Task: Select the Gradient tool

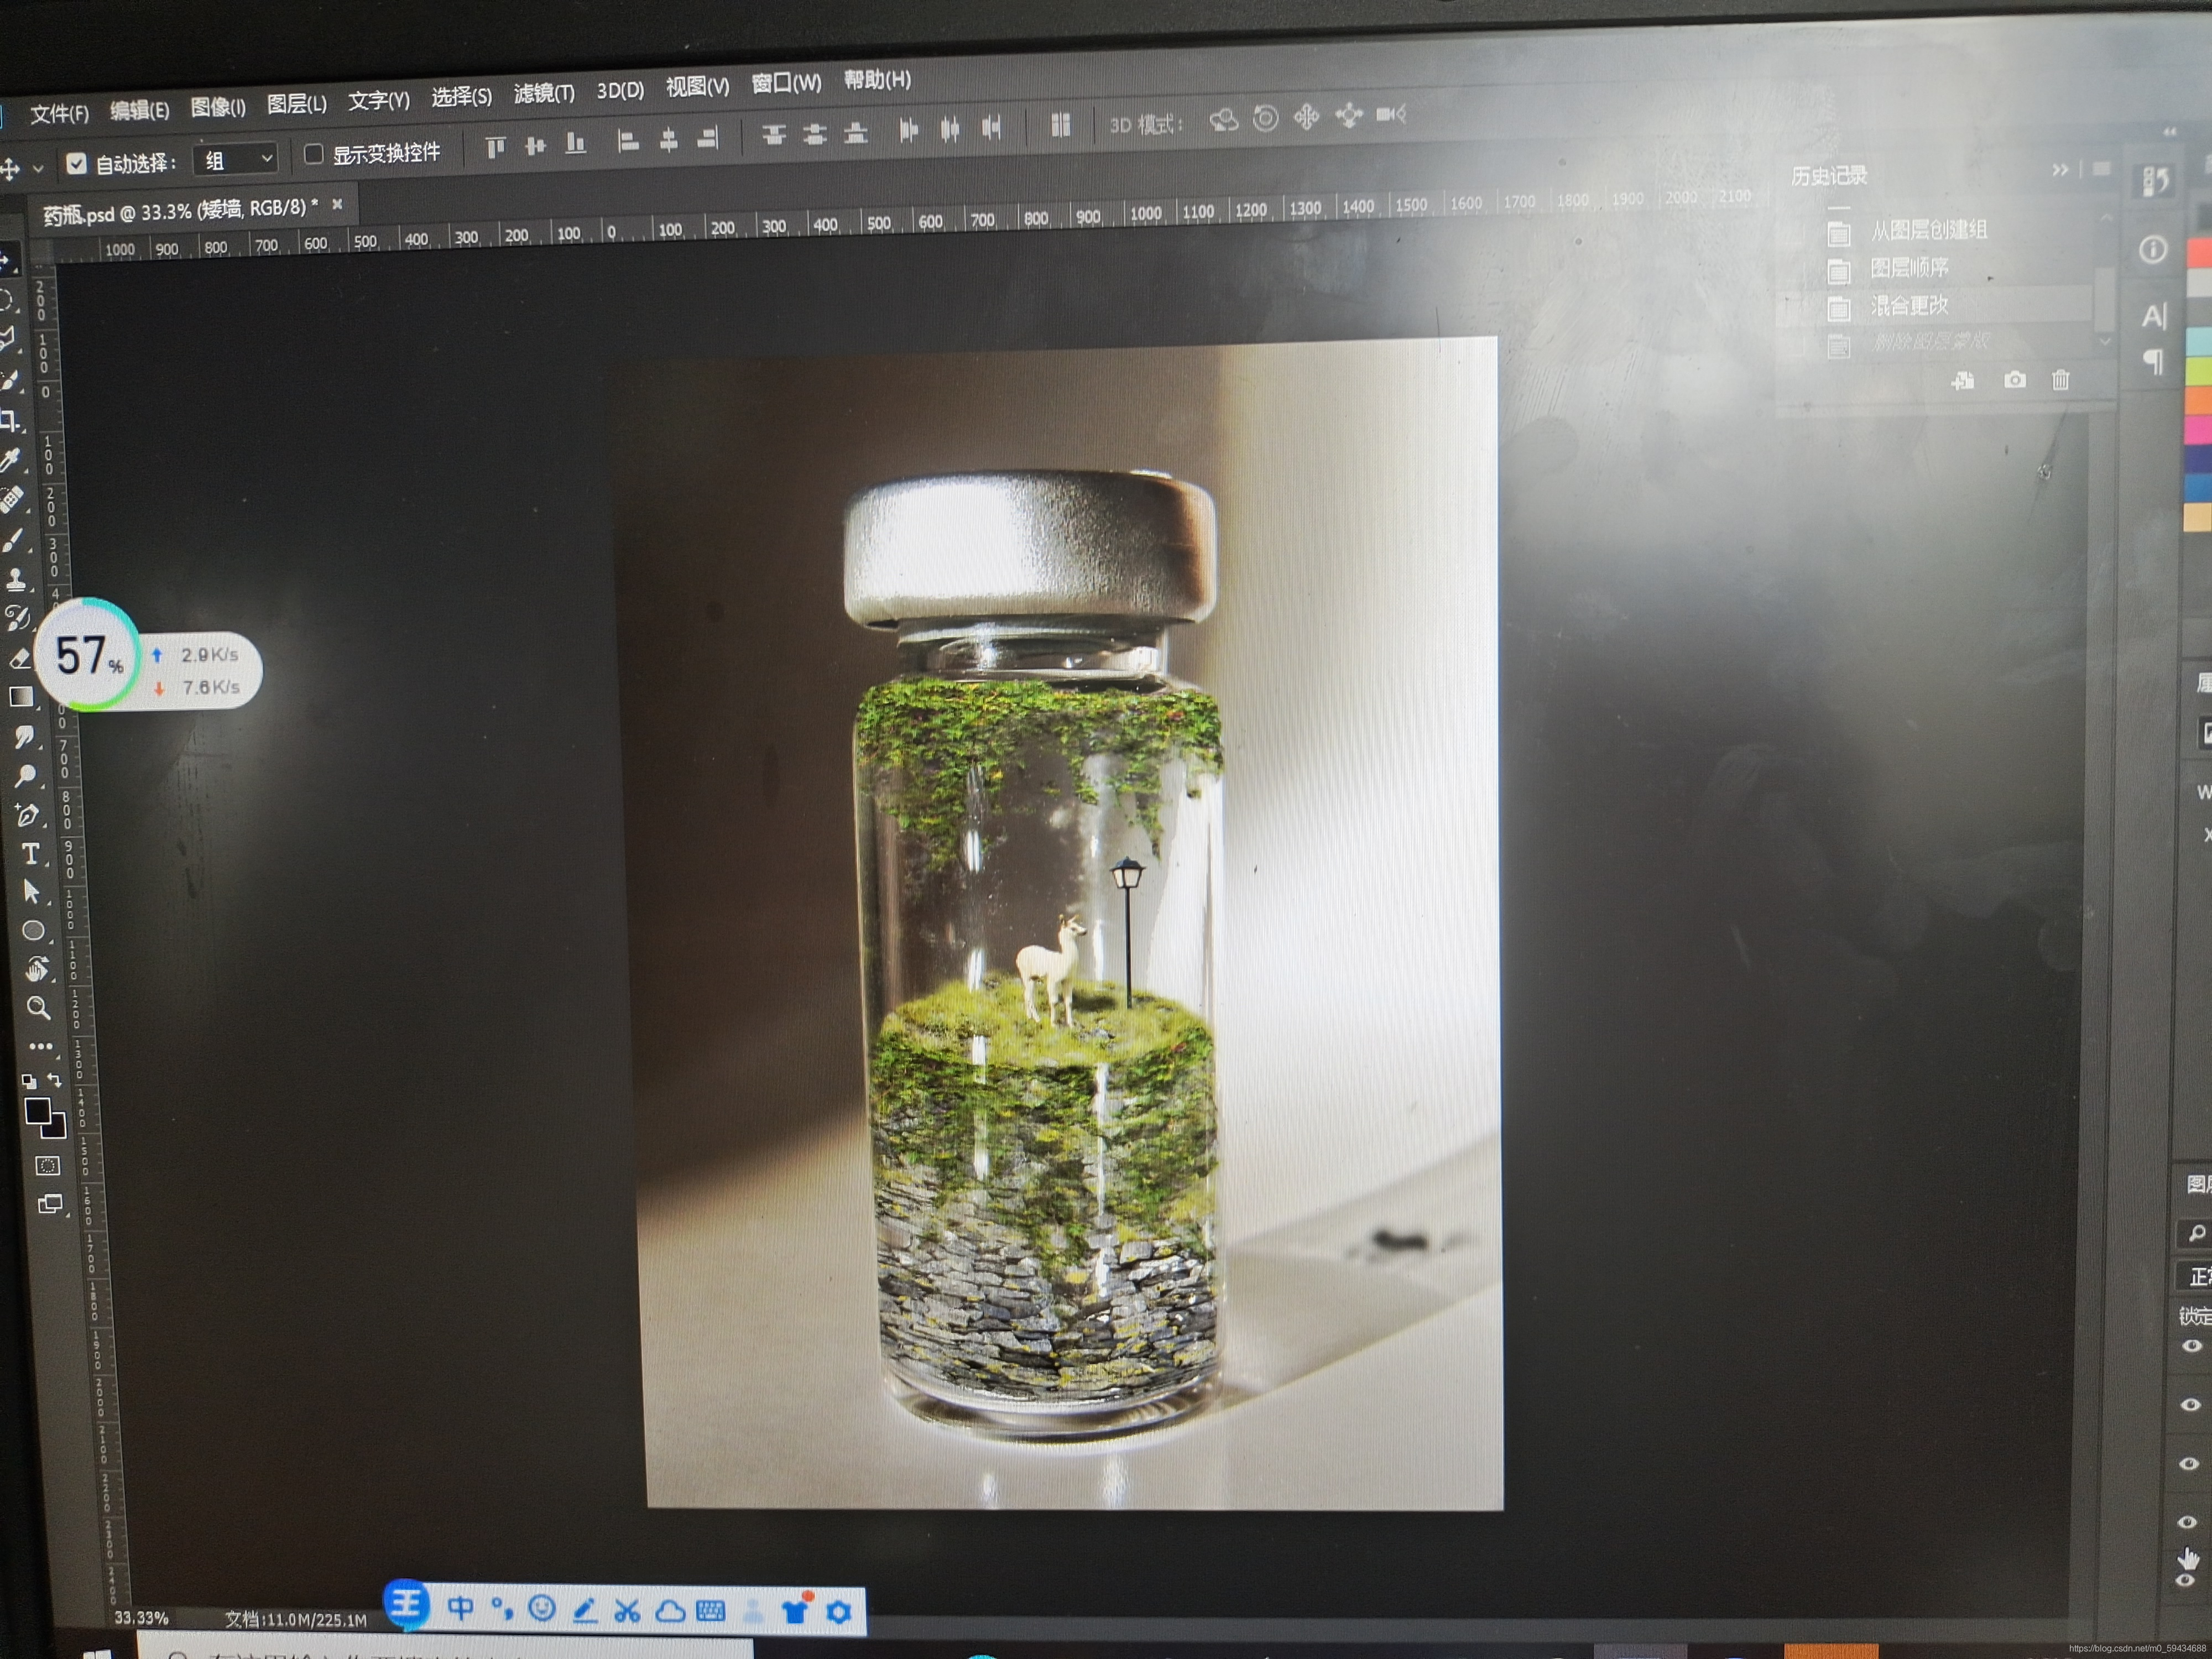Action: (x=22, y=697)
